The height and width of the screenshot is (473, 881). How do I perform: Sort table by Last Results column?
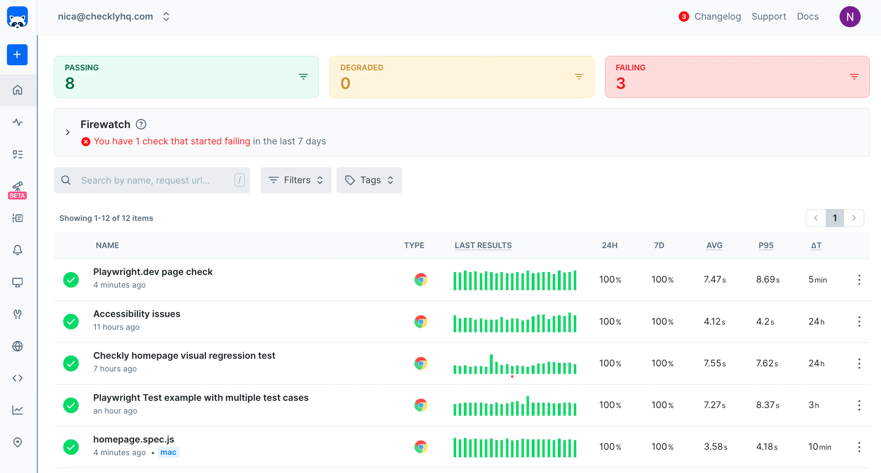point(483,245)
